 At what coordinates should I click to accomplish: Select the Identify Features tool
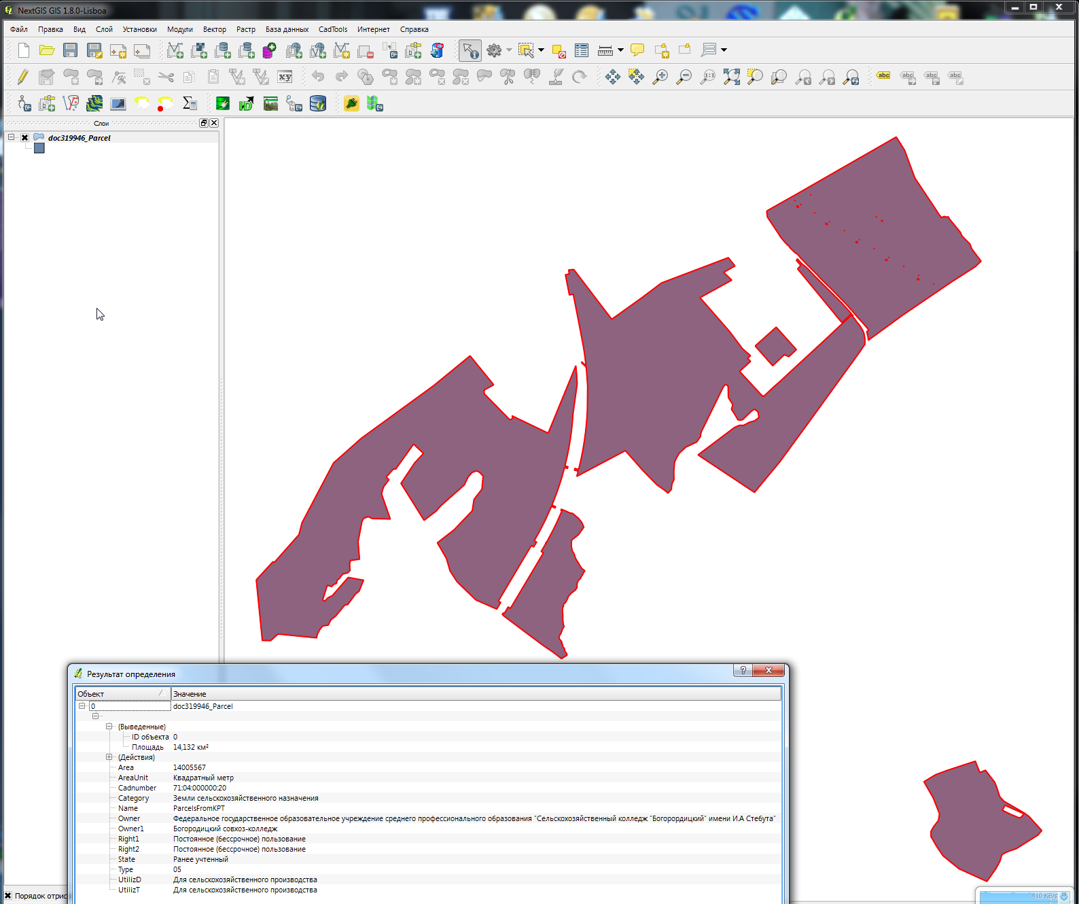pos(470,50)
